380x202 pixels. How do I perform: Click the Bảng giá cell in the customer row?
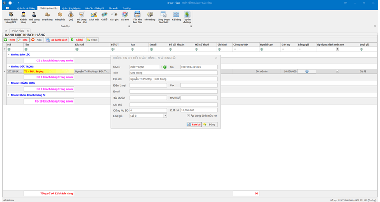click(x=307, y=71)
